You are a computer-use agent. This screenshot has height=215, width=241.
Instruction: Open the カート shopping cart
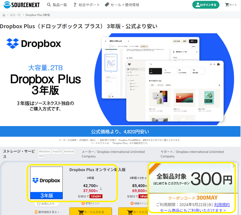coord(231,5)
